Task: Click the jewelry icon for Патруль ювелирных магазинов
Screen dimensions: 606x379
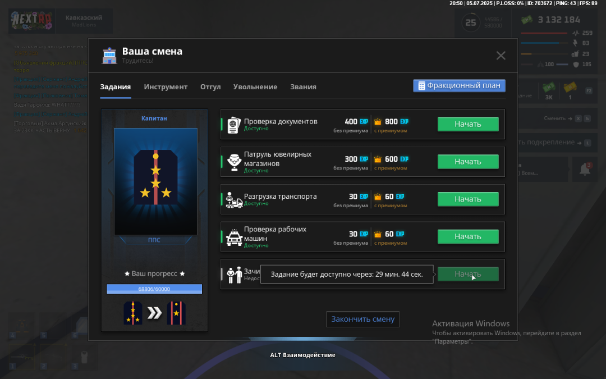Action: 234,162
